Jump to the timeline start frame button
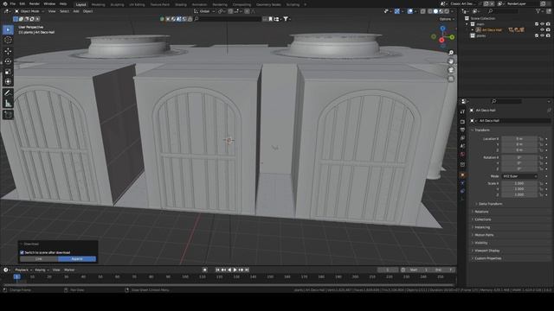Screen dimensions: 554x311 217,270
